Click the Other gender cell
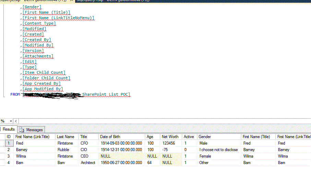The width and height of the screenshot is (311, 175). [219, 163]
